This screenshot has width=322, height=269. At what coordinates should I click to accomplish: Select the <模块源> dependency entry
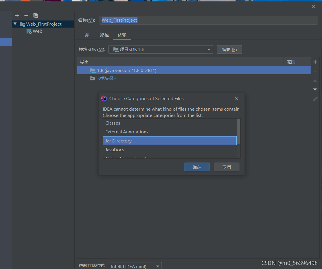(x=106, y=78)
